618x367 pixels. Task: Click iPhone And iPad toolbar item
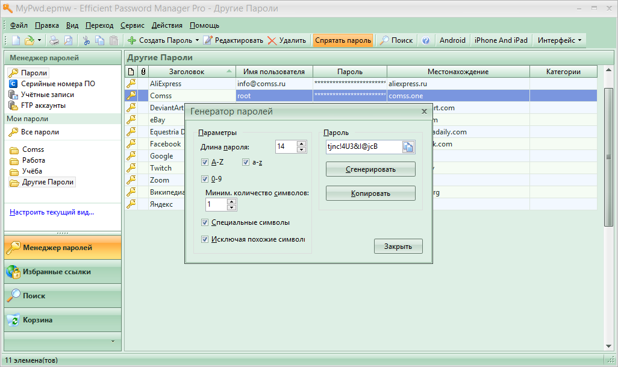pyautogui.click(x=501, y=40)
